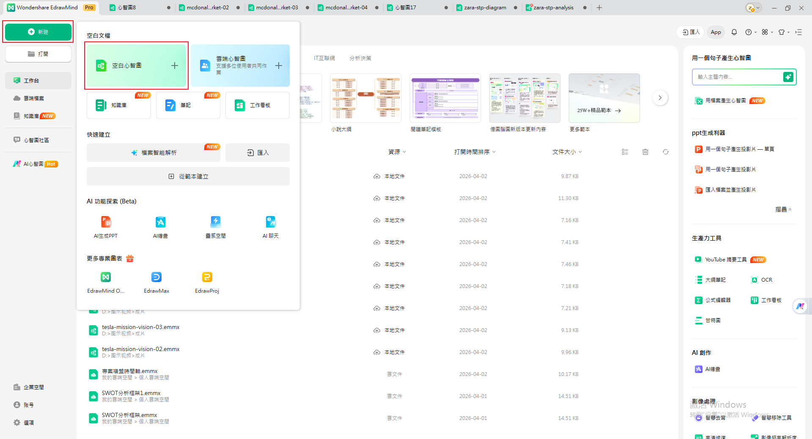Click the notification bell icon
Image resolution: width=812 pixels, height=439 pixels.
(734, 32)
